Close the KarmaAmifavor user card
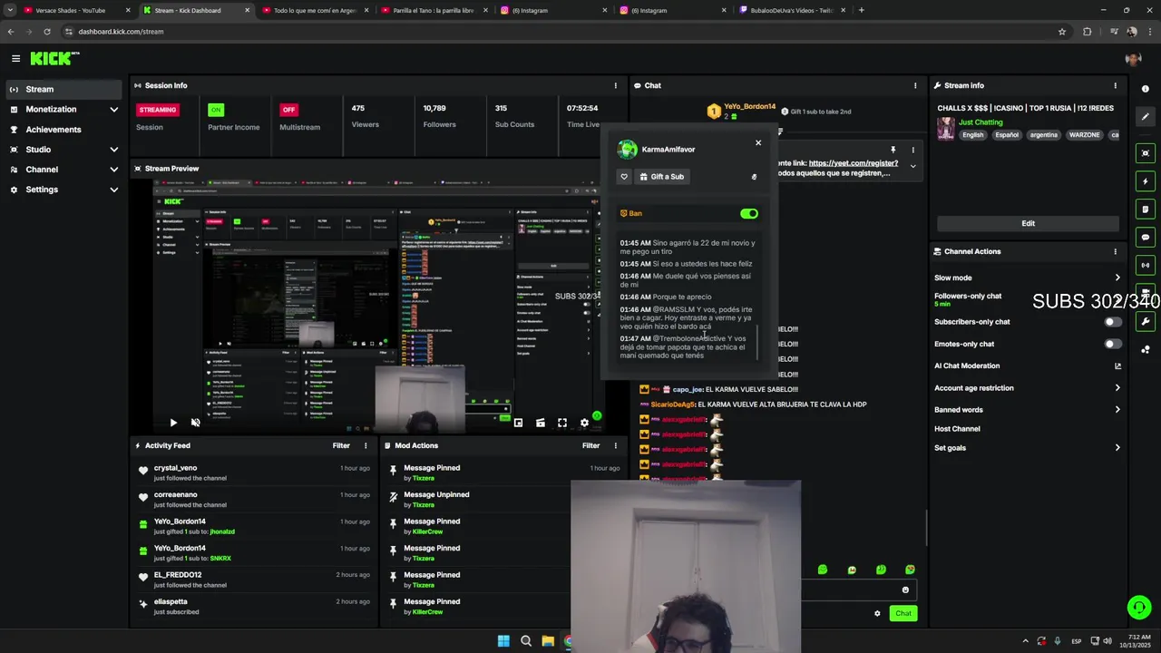 758,142
